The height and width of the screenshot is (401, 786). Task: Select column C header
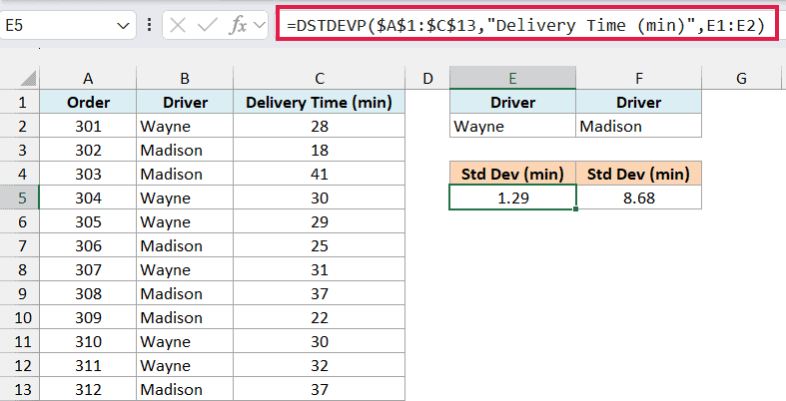tap(320, 79)
